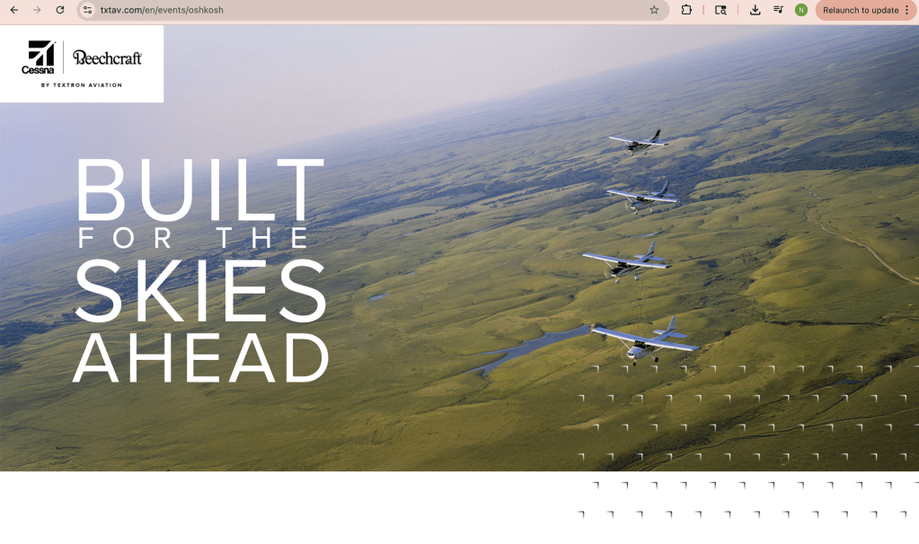The image size is (919, 544).
Task: Click the browser forward arrow
Action: click(x=37, y=10)
